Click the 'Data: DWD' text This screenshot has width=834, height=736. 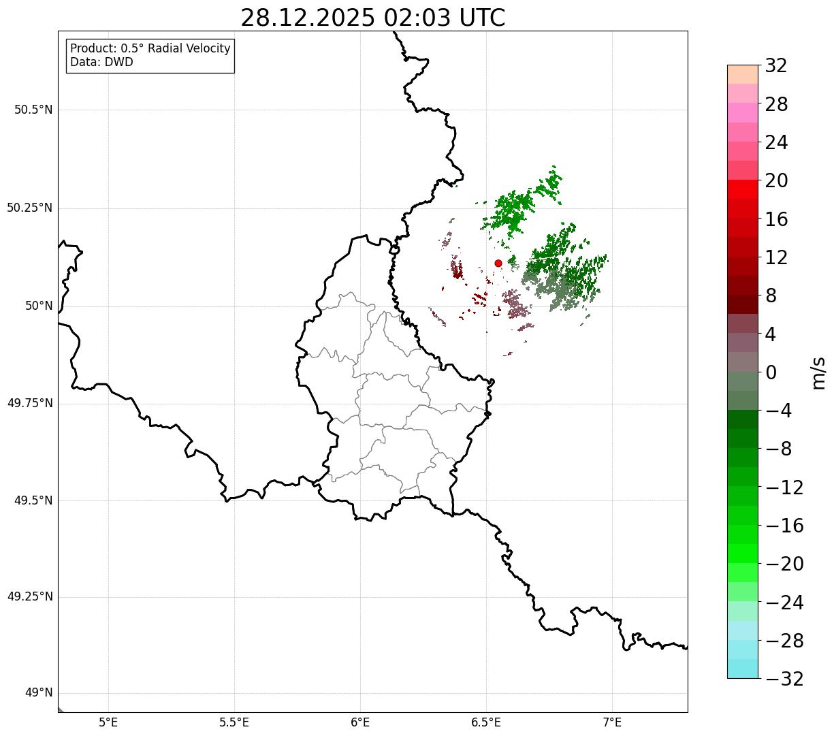pos(101,63)
